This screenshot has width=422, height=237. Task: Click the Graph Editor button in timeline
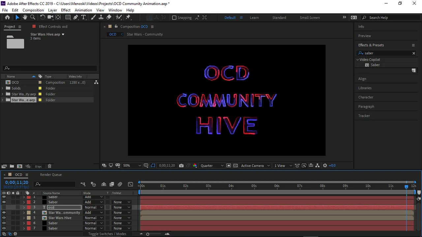(x=131, y=184)
